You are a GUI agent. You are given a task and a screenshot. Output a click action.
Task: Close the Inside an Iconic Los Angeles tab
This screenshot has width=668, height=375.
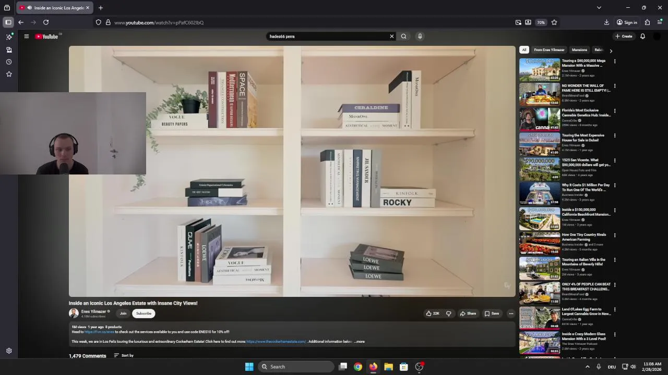87,8
